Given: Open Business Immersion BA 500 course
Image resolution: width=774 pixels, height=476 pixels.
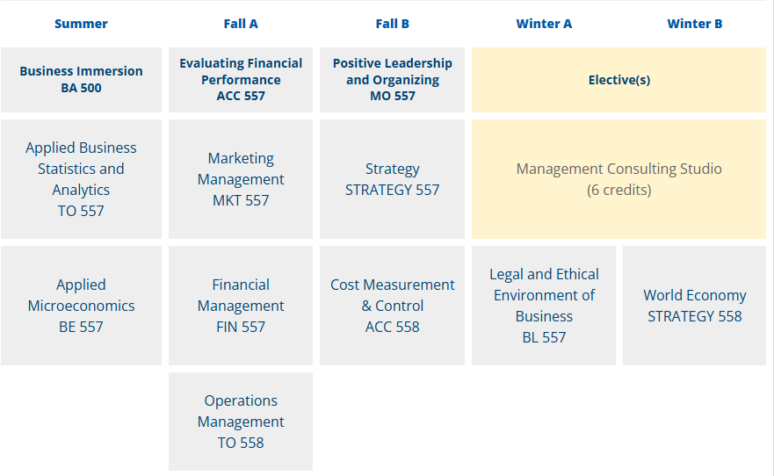Looking at the screenshot, I should click(81, 80).
